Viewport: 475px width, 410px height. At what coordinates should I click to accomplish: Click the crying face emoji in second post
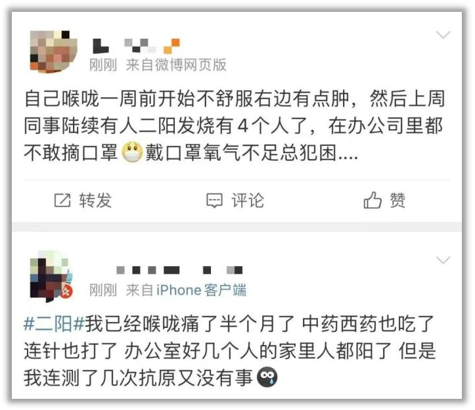point(267,377)
